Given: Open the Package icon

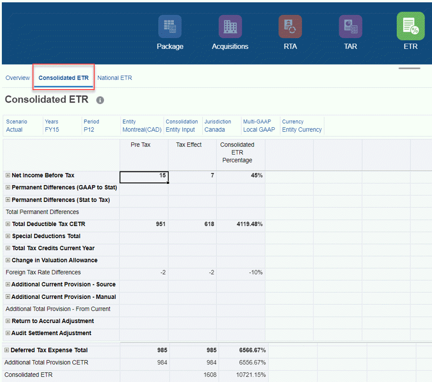Looking at the screenshot, I should 170,26.
